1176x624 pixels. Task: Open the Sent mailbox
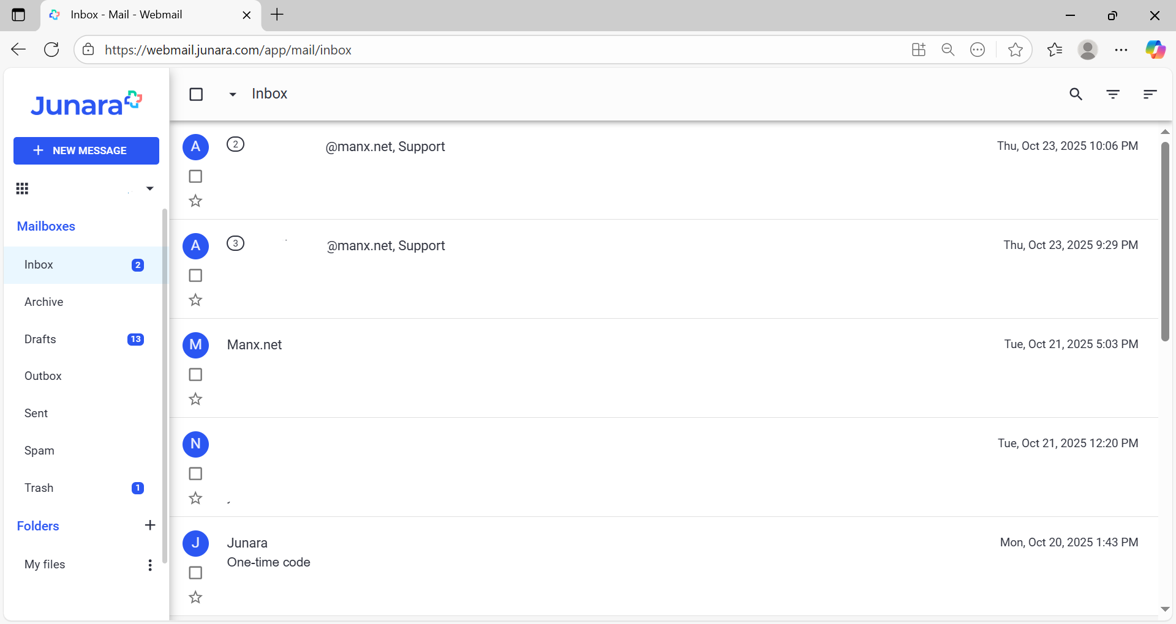[83, 414]
